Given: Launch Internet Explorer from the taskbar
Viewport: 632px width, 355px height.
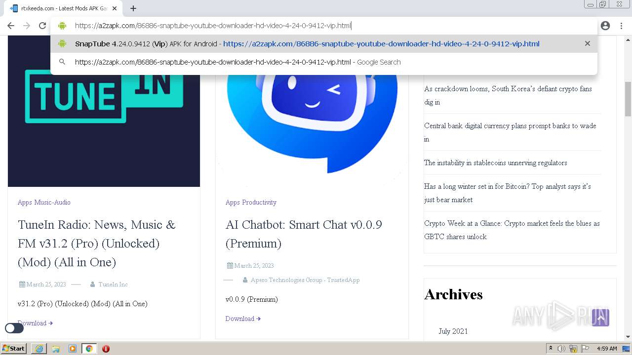Looking at the screenshot, I should 39,349.
